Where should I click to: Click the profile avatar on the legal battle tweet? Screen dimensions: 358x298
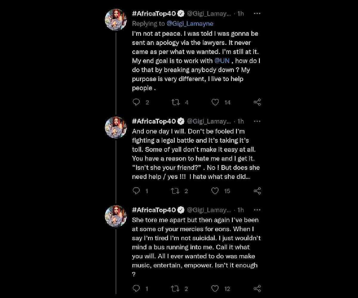click(x=116, y=127)
